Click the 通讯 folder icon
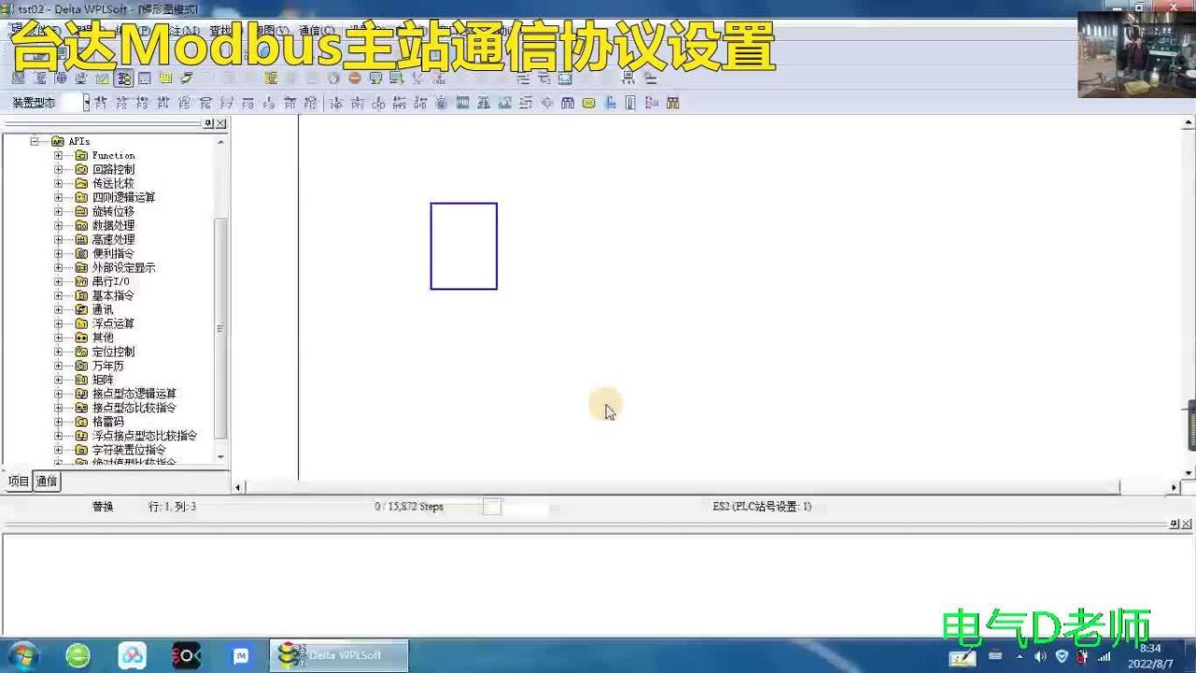 81,309
